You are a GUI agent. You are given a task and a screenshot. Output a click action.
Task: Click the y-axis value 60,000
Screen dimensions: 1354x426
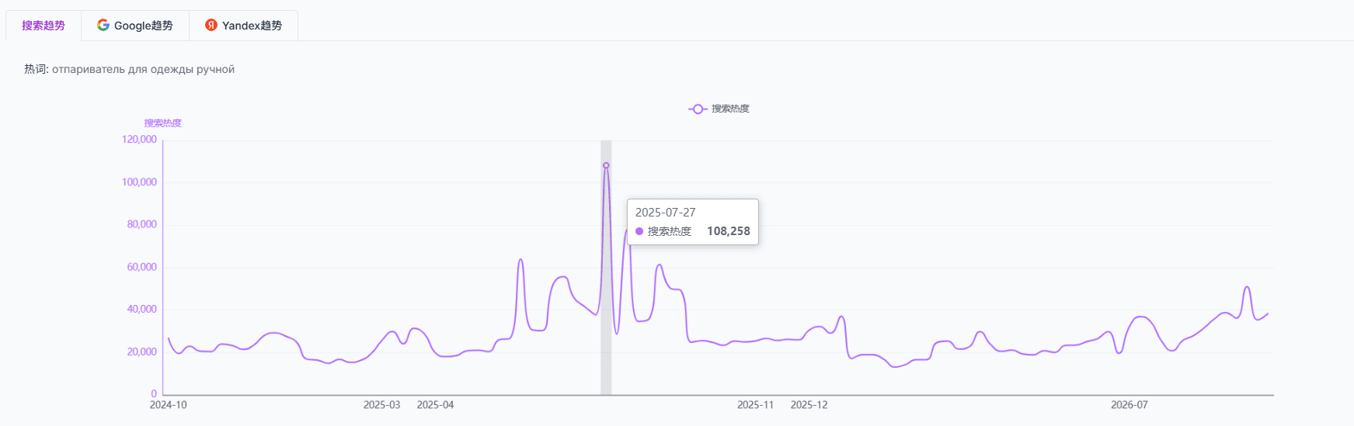142,267
